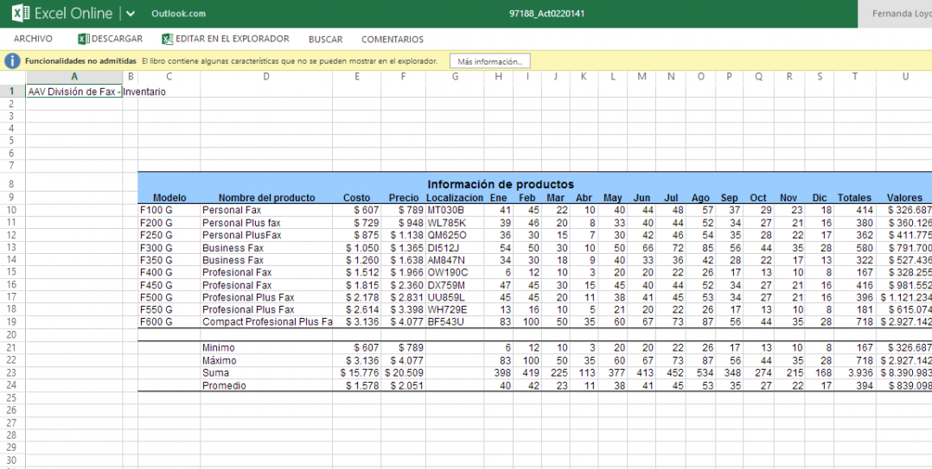Image resolution: width=932 pixels, height=469 pixels.
Task: Click the Información de productos title cell
Action: 500,184
